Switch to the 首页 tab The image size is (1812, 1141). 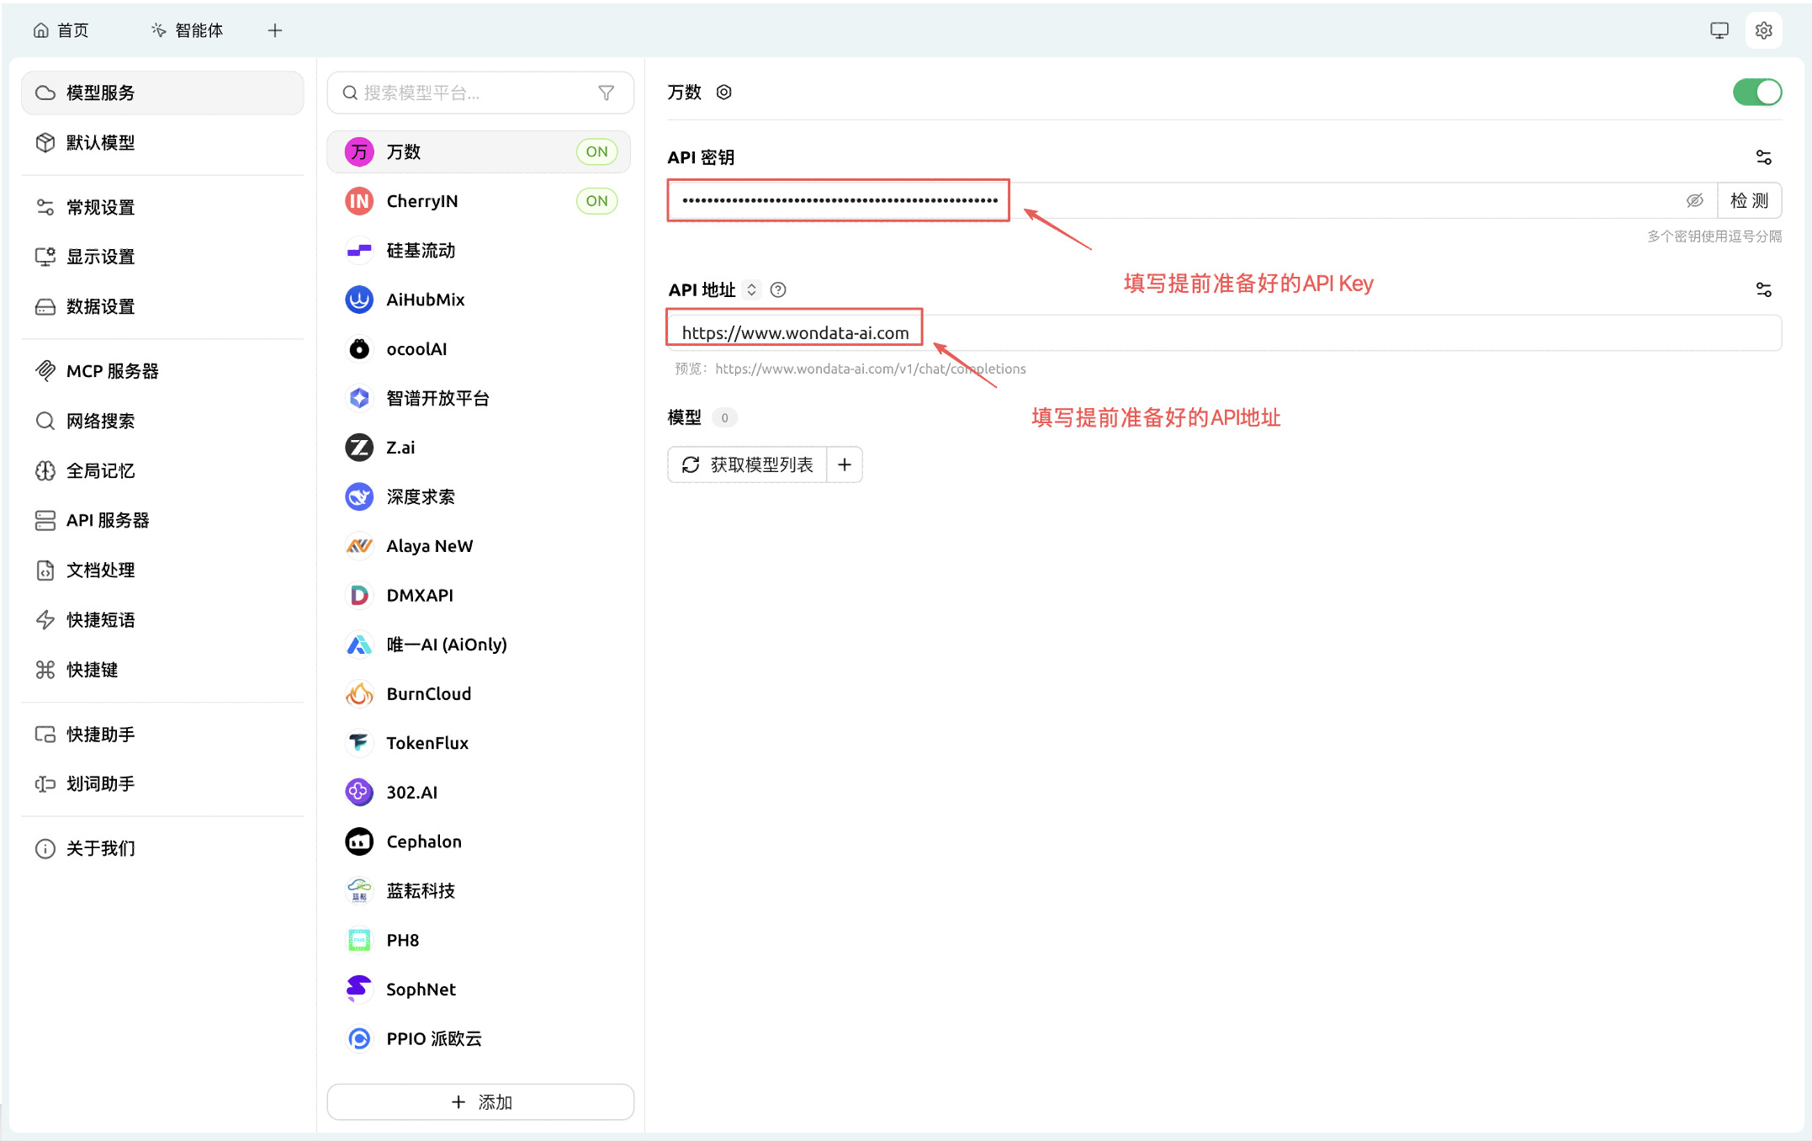pos(61,30)
